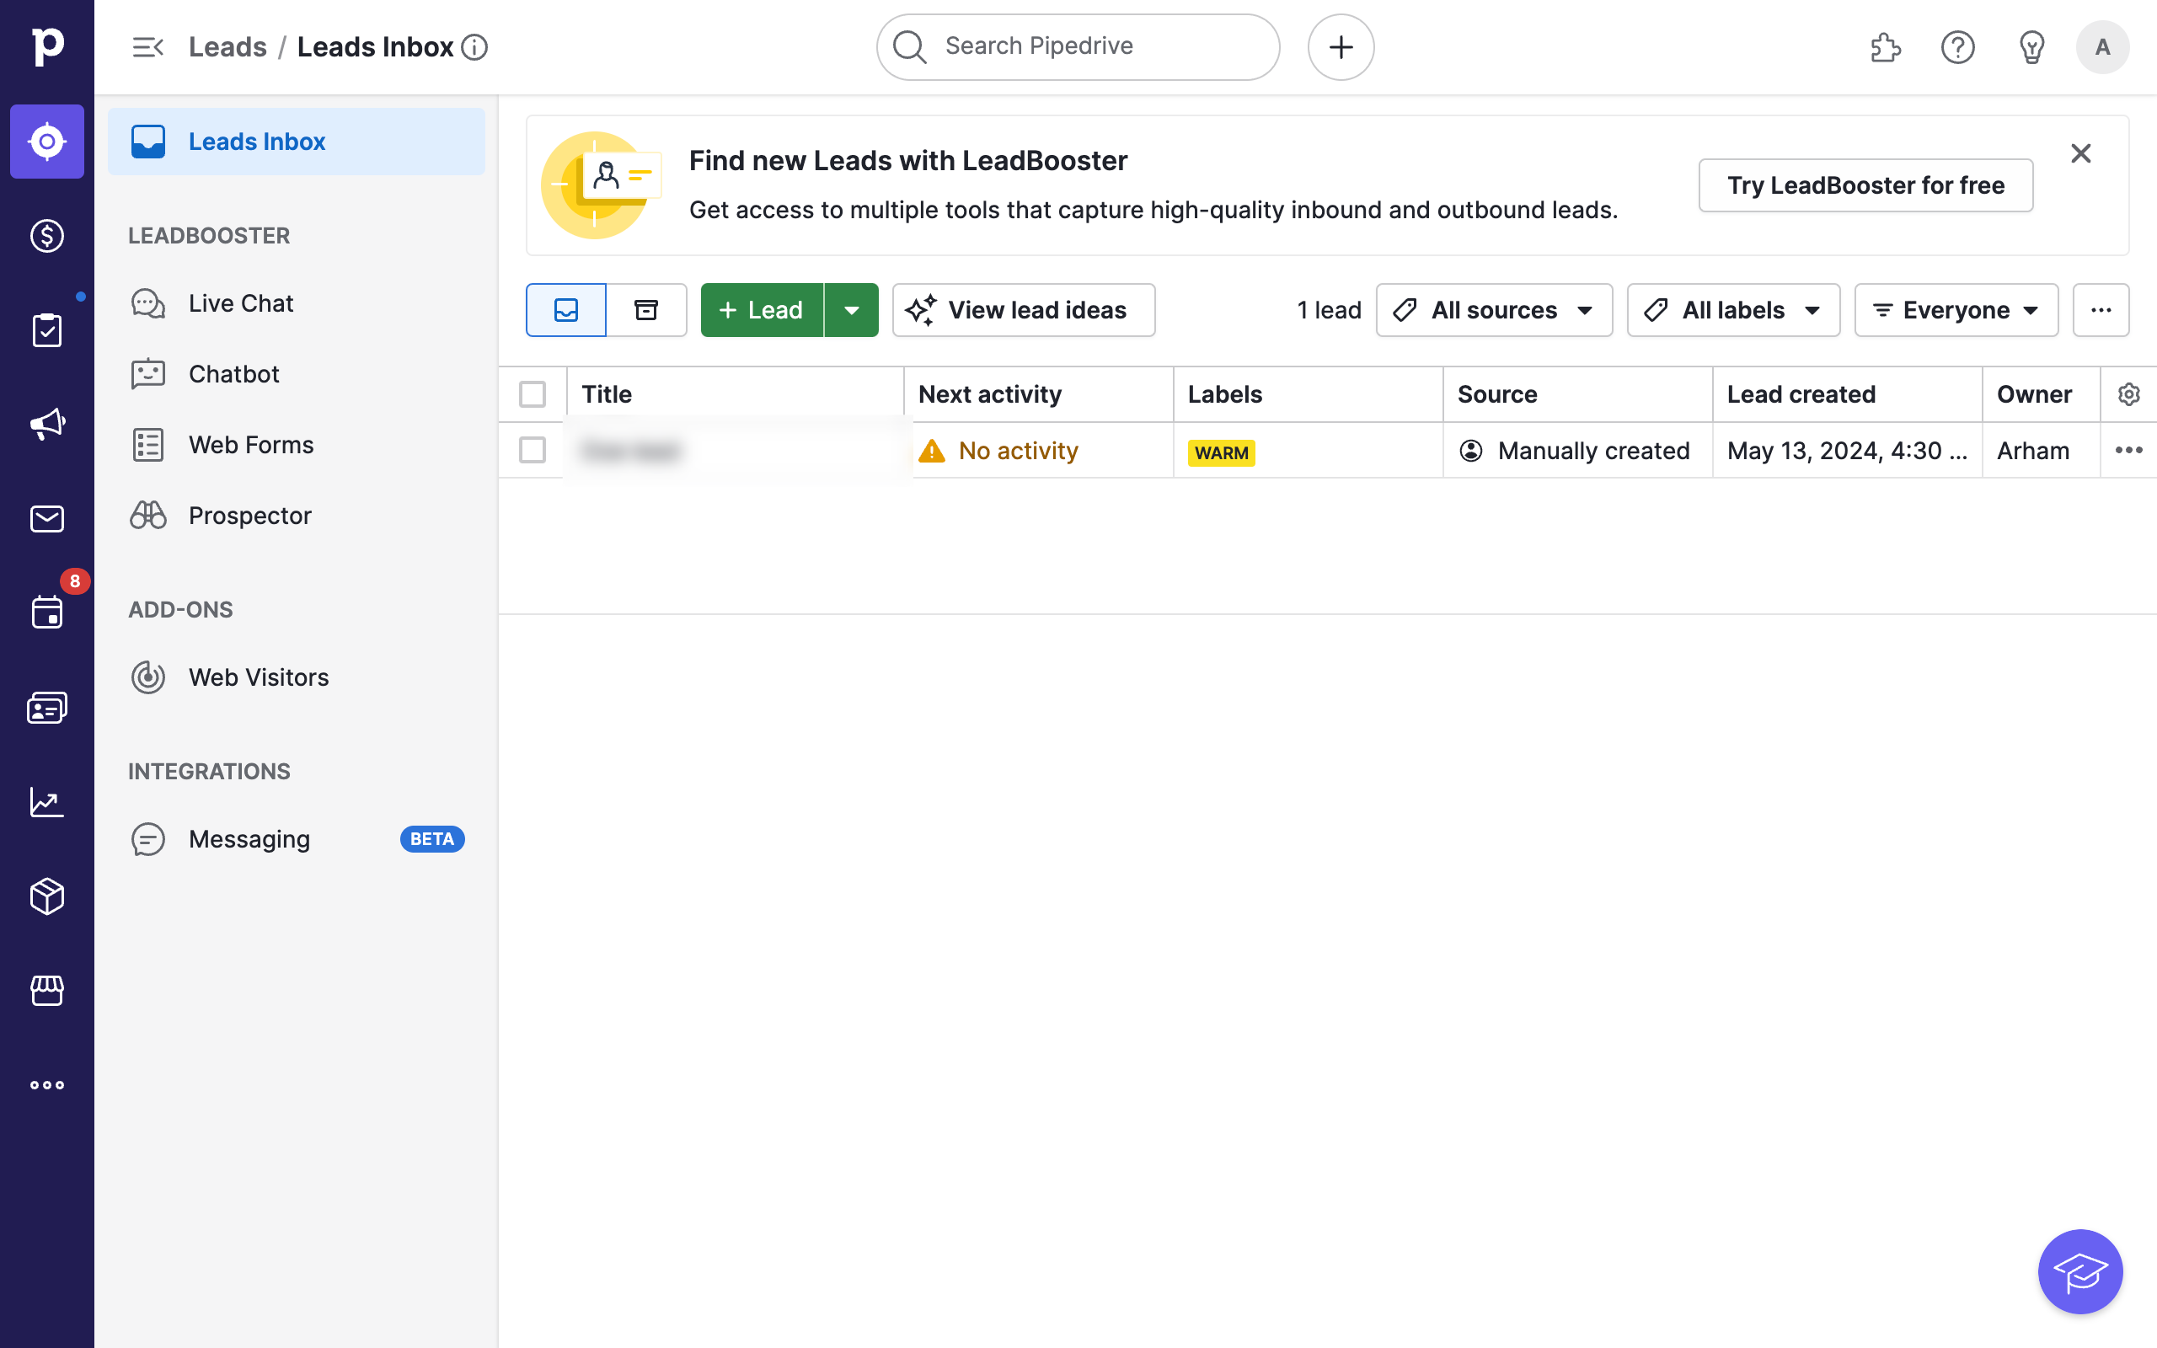Expand the green Lead button dropdown arrow
Screen dimensions: 2157x1348
point(851,310)
